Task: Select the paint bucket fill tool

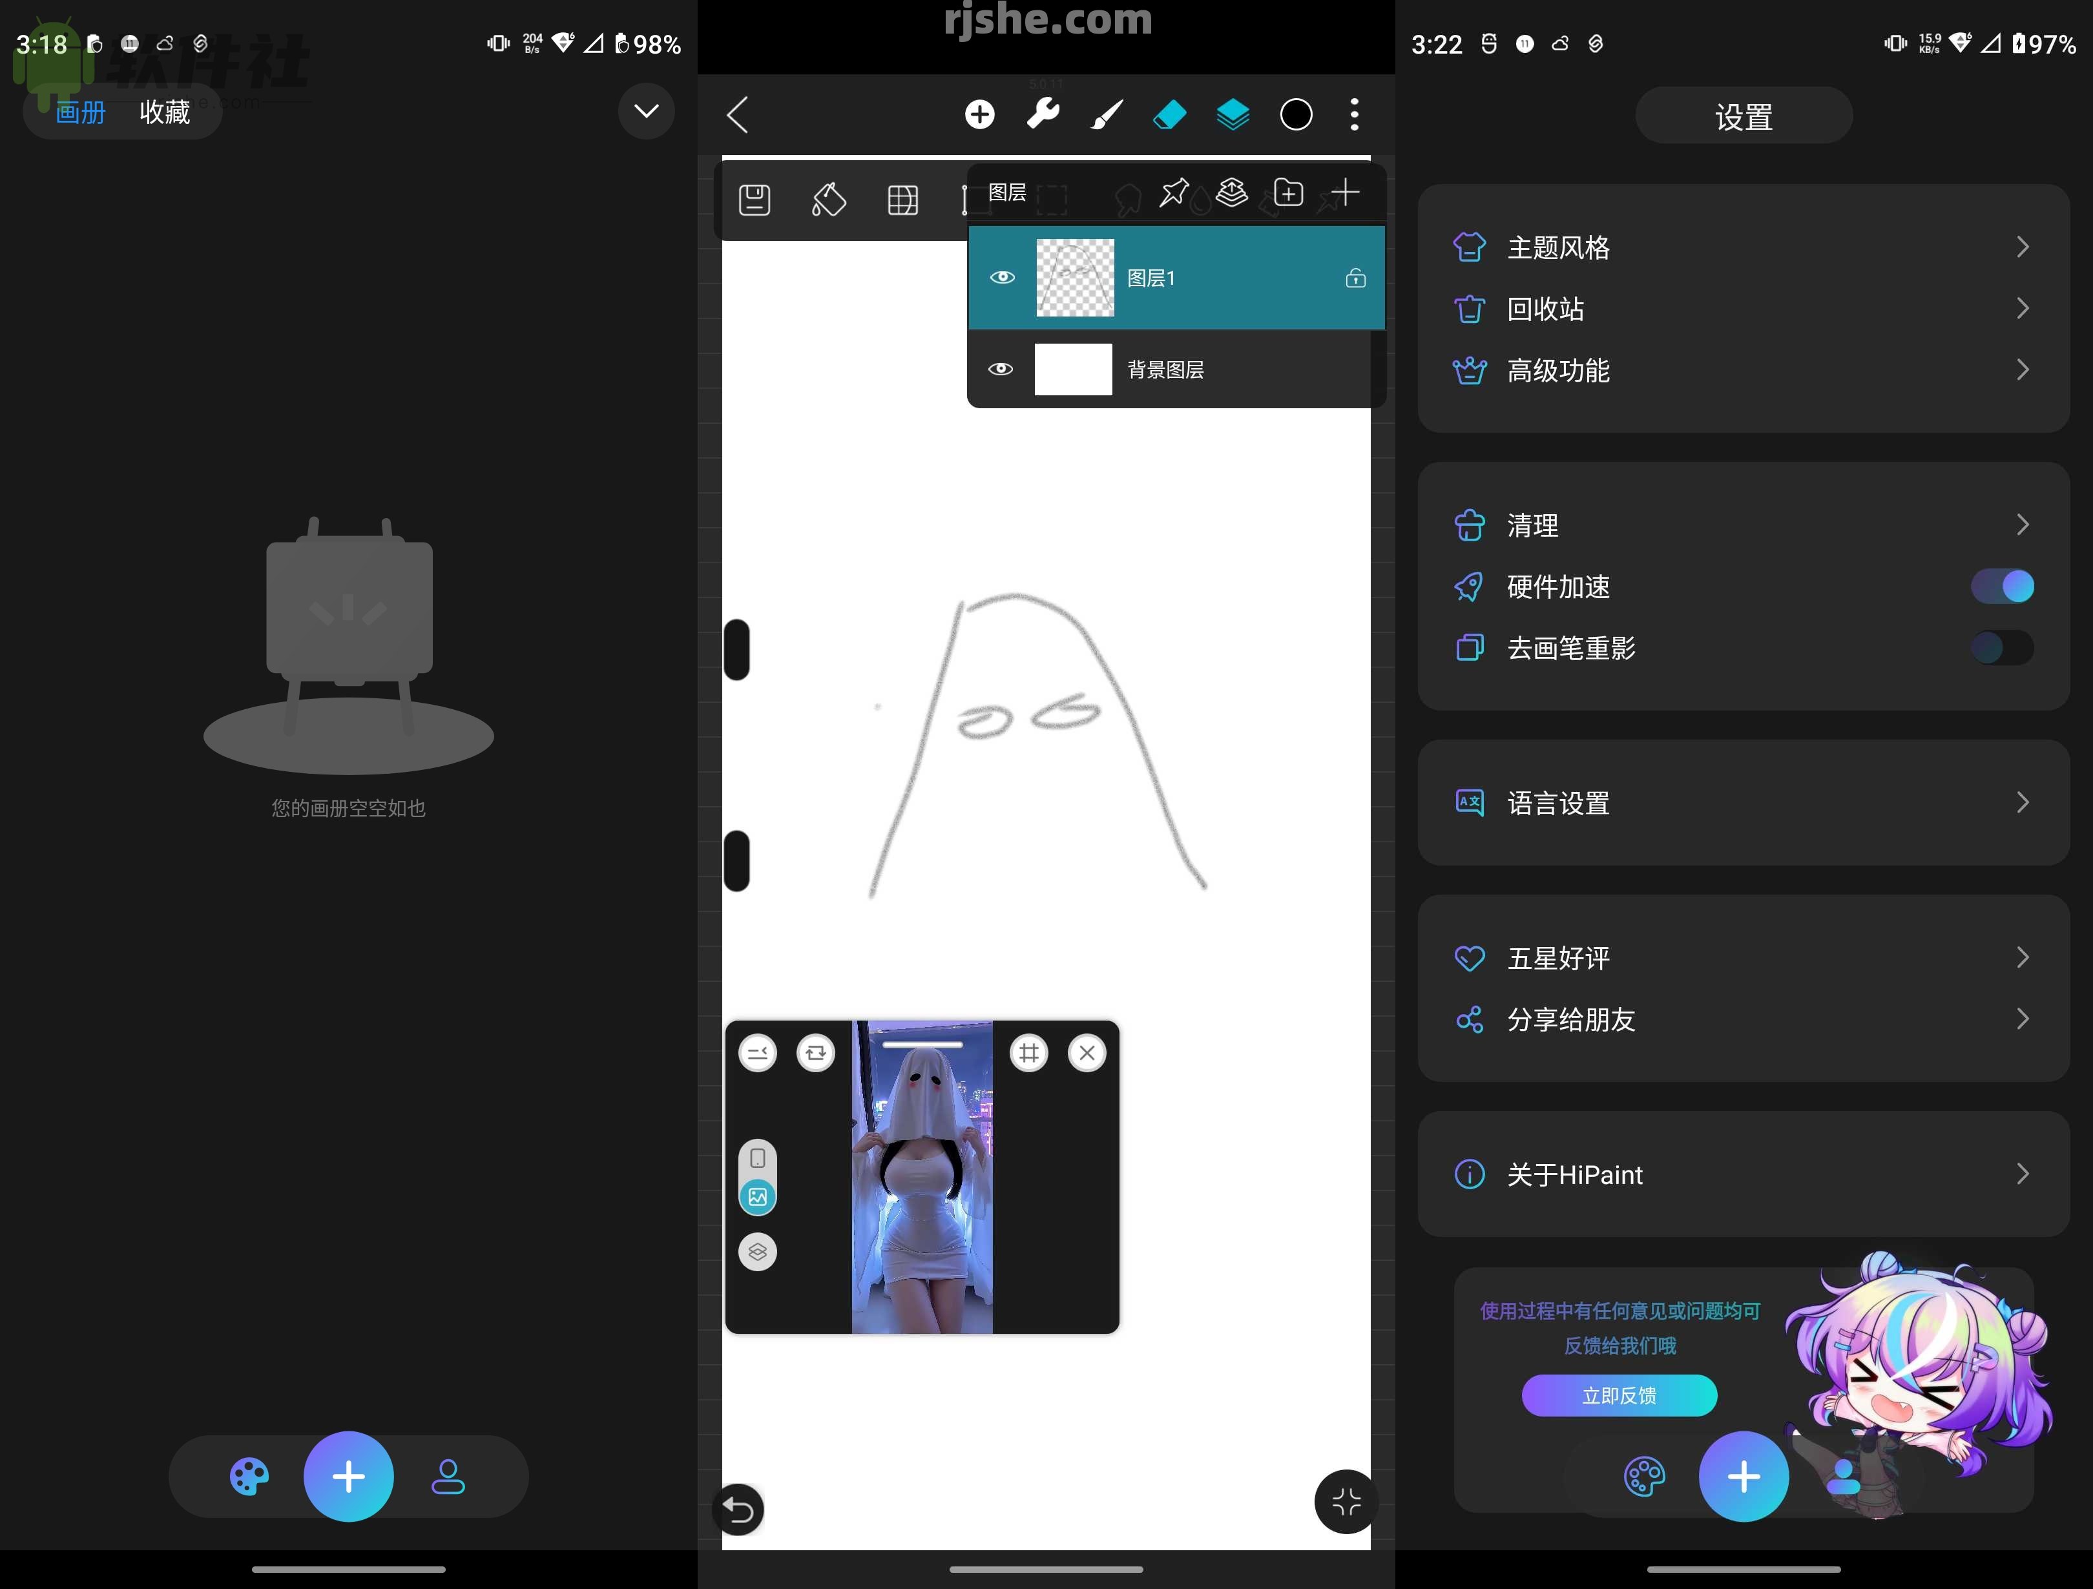Action: point(828,199)
